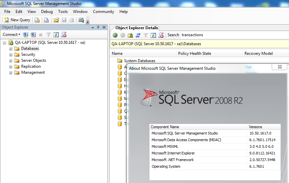Click the New Query toolbar button
The height and width of the screenshot is (183, 289).
click(x=17, y=20)
